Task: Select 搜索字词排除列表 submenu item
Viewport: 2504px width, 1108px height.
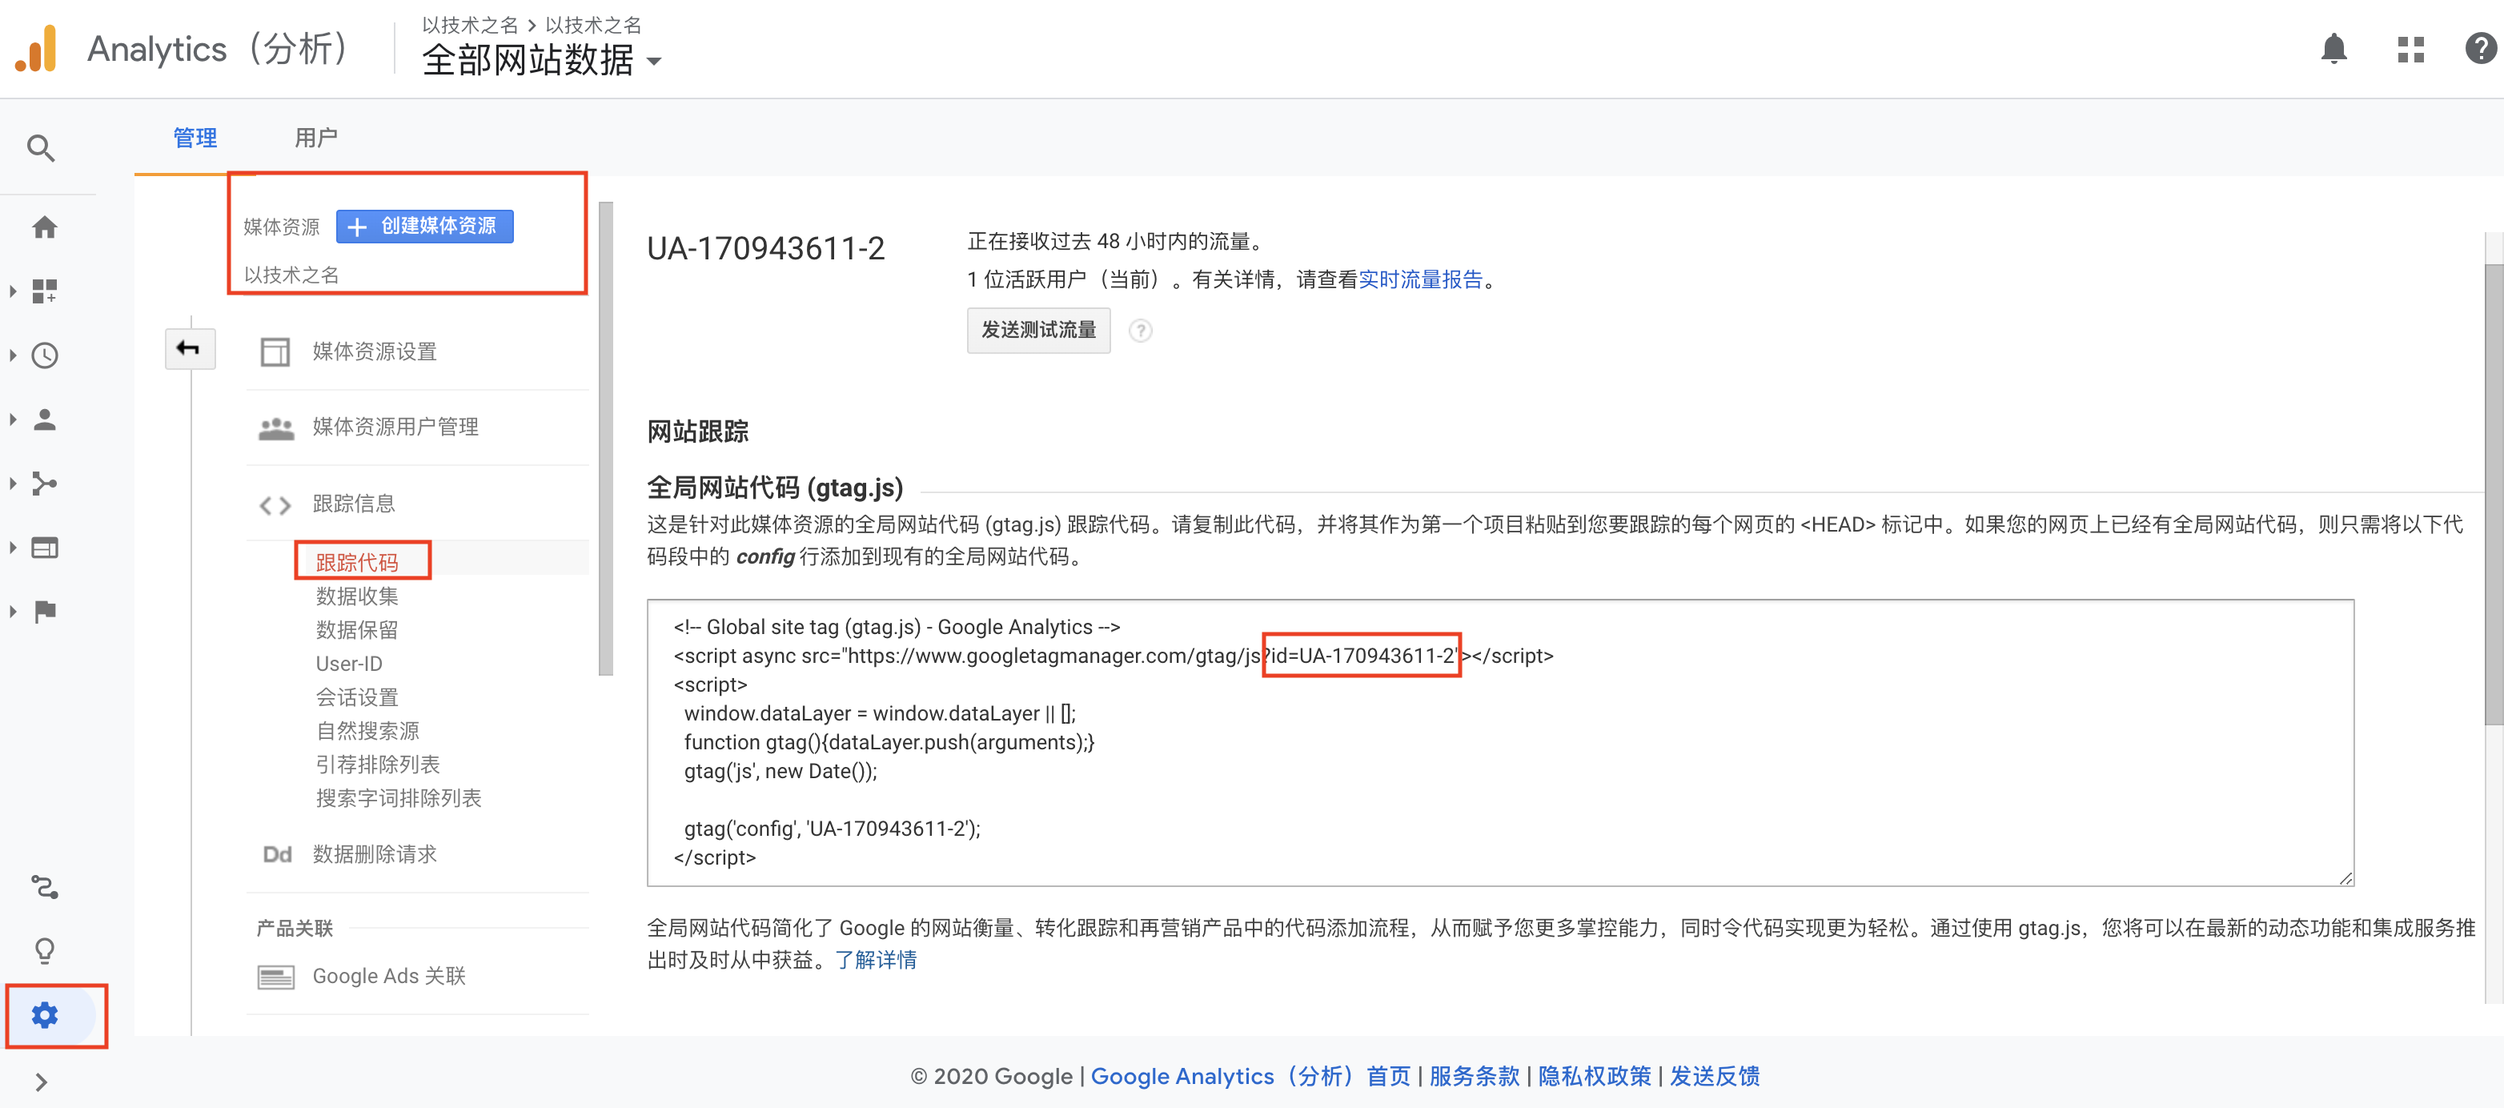Action: coord(399,798)
